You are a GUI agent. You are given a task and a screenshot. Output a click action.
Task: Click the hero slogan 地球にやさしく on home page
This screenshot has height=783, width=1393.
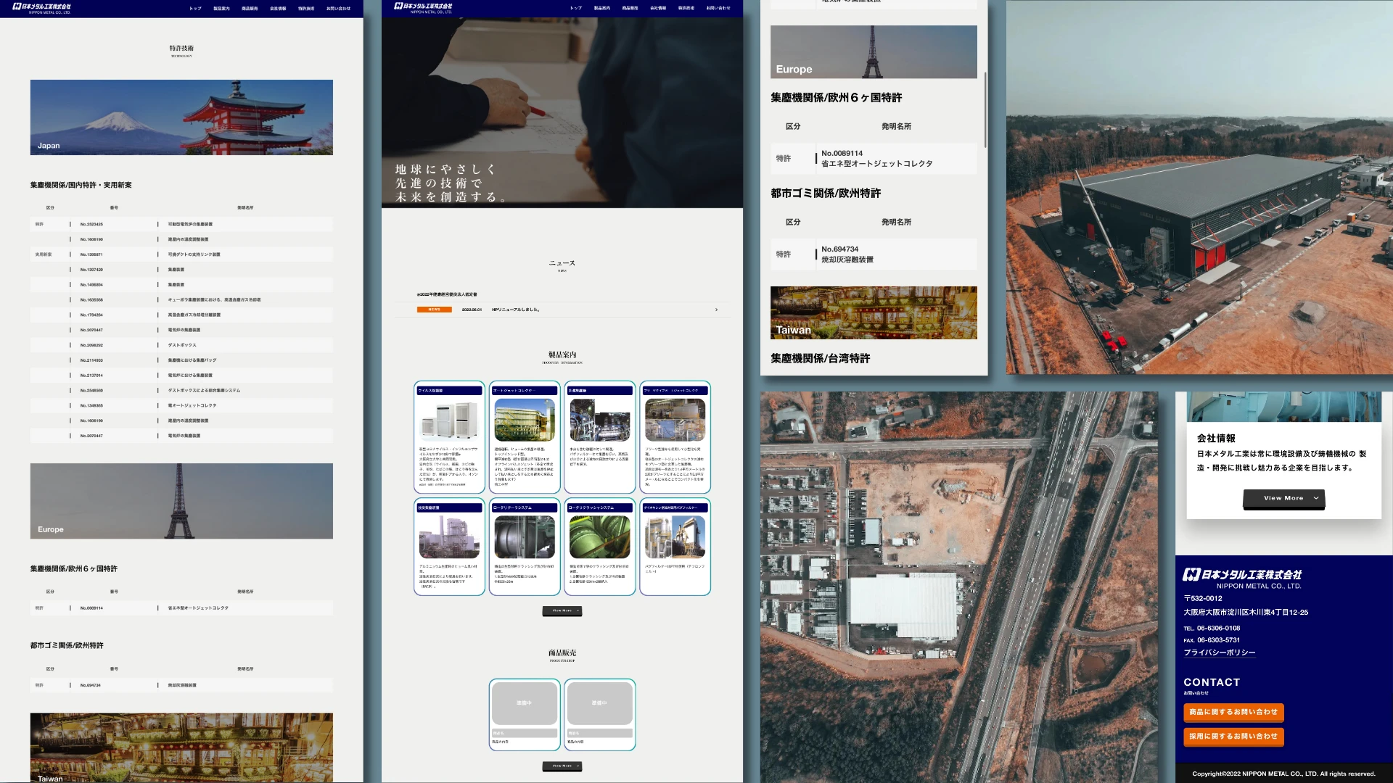[445, 169]
